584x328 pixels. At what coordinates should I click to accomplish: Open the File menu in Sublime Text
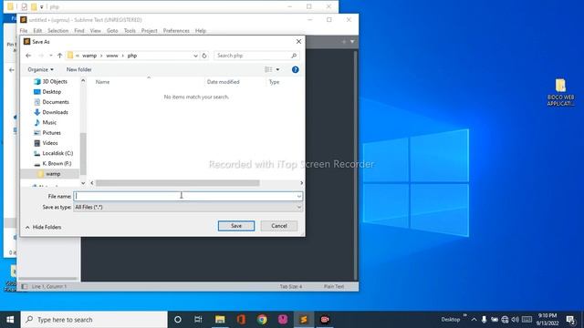pyautogui.click(x=24, y=30)
